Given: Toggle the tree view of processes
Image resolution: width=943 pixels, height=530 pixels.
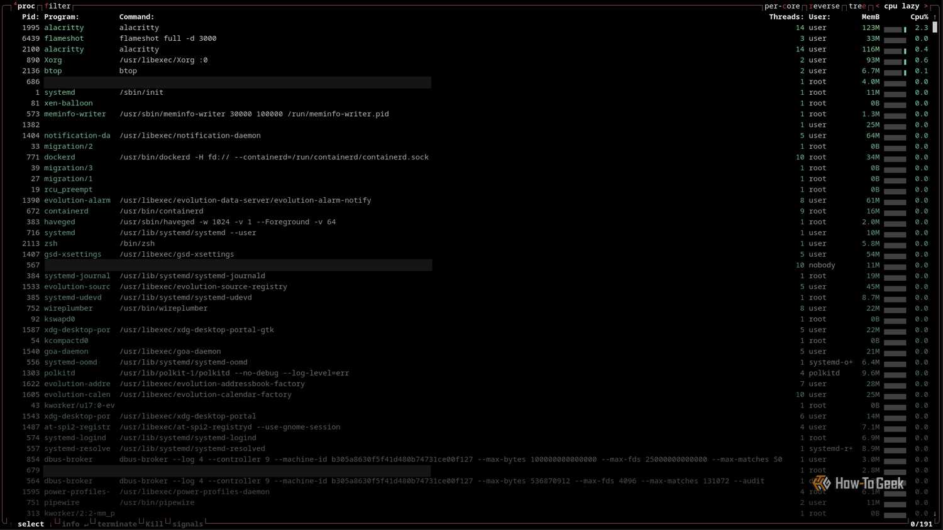Looking at the screenshot, I should click(858, 6).
